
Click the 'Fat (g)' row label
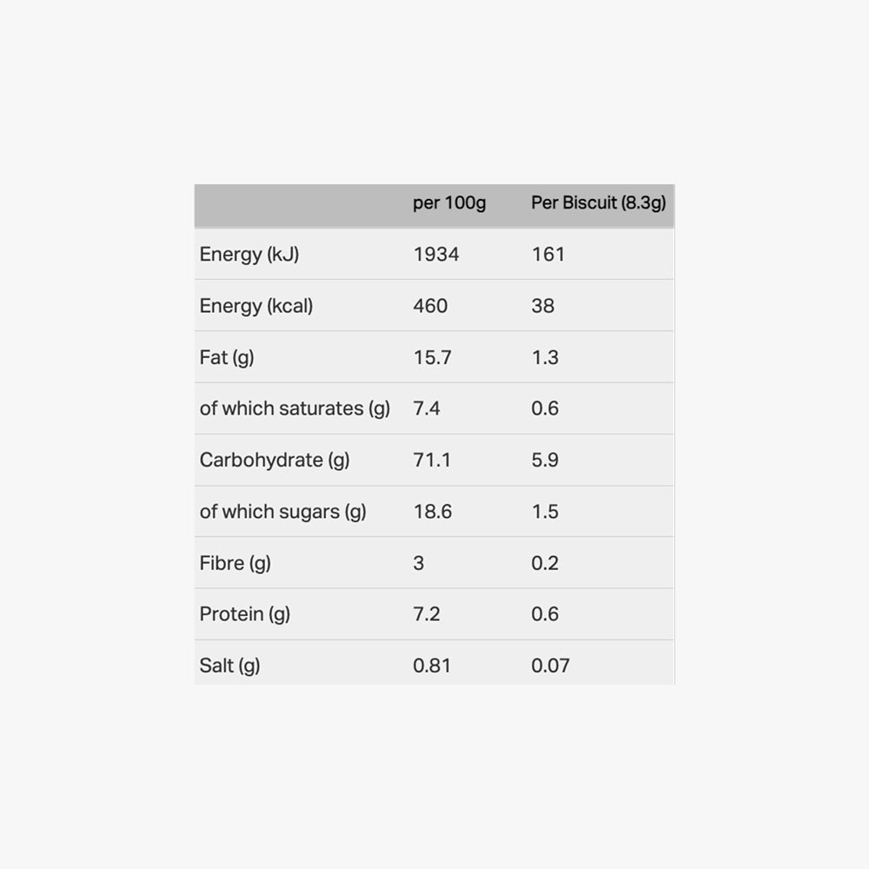coord(227,357)
